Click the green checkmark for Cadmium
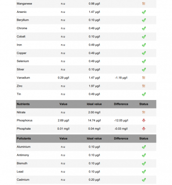Image resolution: width=172 pixels, height=185 pixels. coord(144,180)
